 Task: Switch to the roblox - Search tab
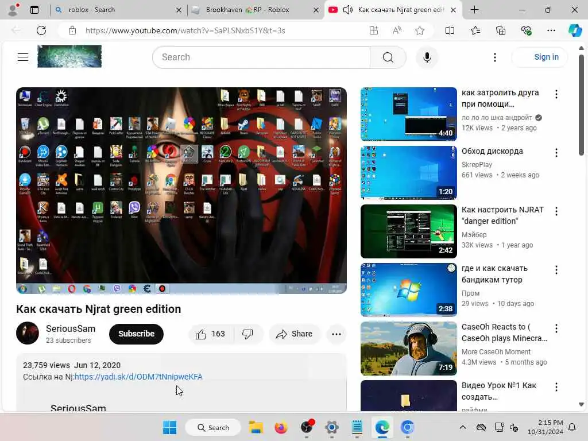[x=117, y=10]
